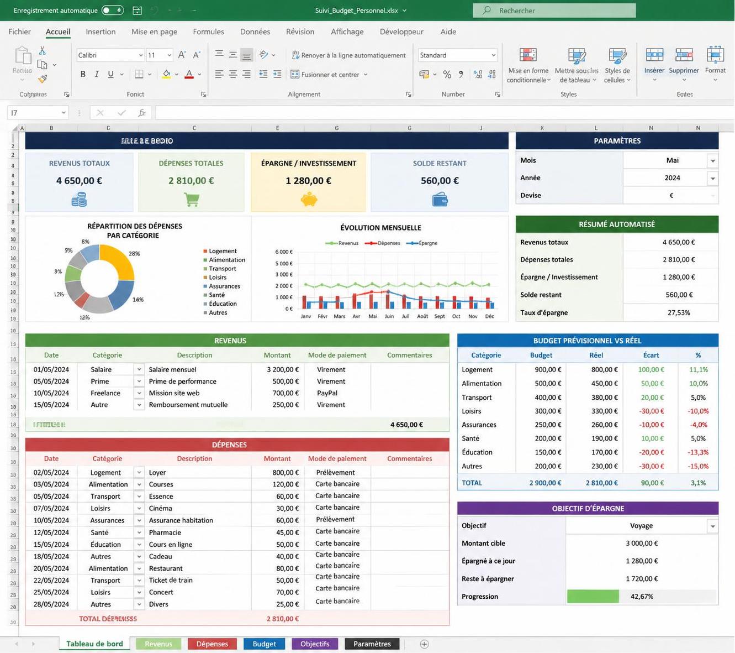Apply the red font color
The width and height of the screenshot is (735, 653).
tap(189, 74)
